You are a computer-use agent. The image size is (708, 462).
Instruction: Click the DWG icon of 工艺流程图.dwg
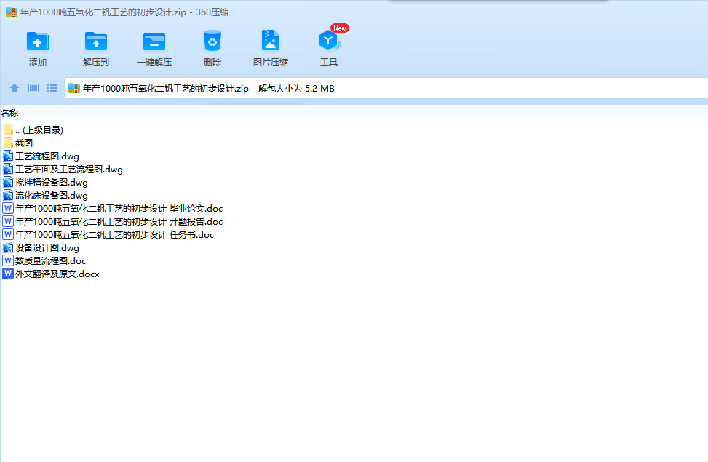click(8, 156)
